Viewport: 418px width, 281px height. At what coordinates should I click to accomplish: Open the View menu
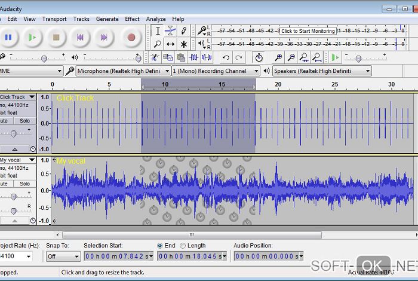29,19
